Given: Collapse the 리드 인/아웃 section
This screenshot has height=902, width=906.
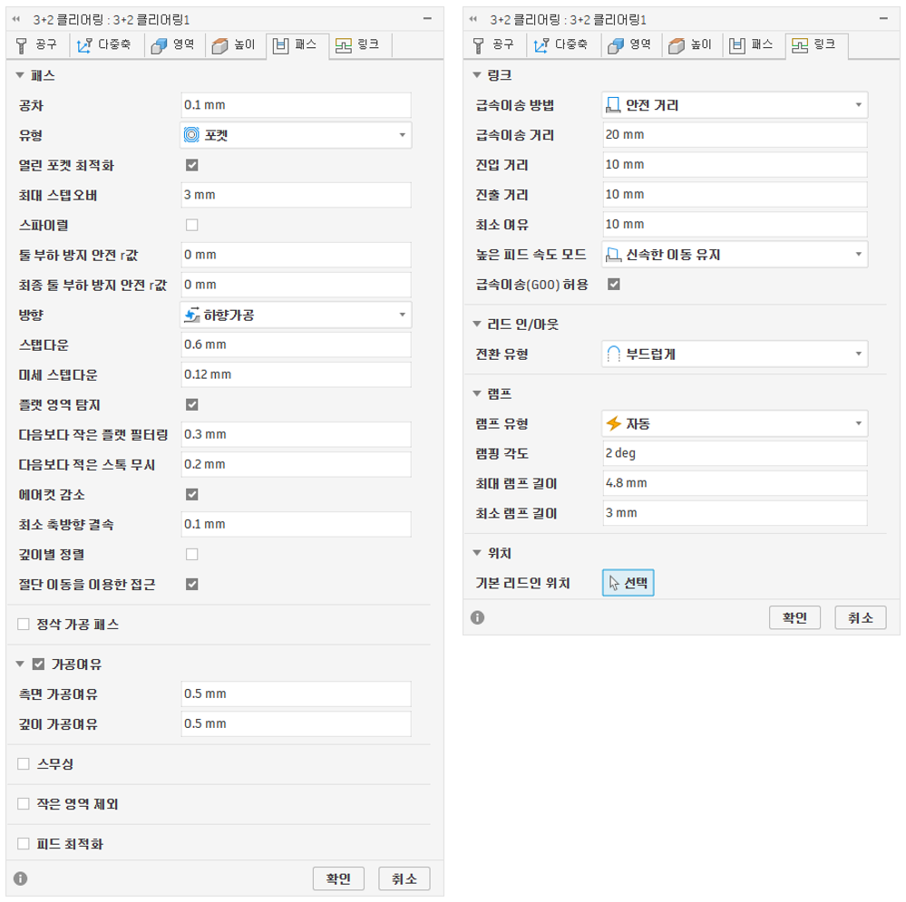Looking at the screenshot, I should pyautogui.click(x=478, y=324).
